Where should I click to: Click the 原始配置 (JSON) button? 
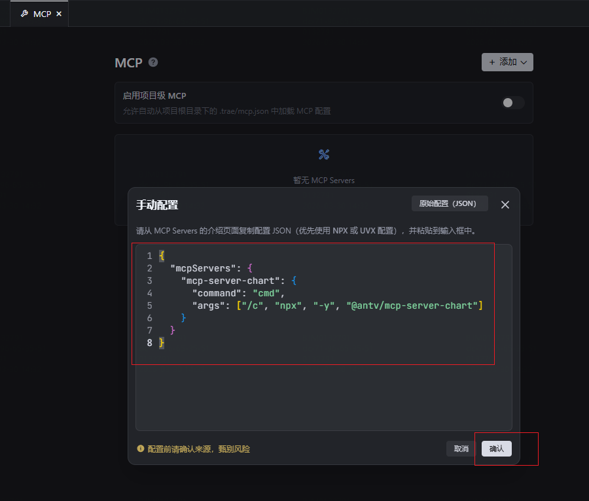coord(450,203)
